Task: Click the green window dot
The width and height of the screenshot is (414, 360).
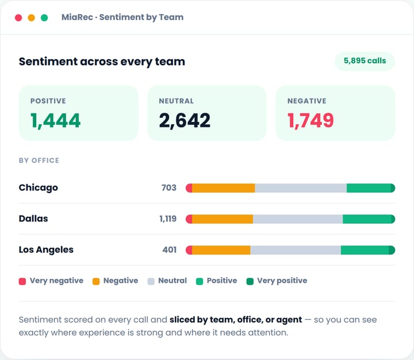Action: (44, 18)
